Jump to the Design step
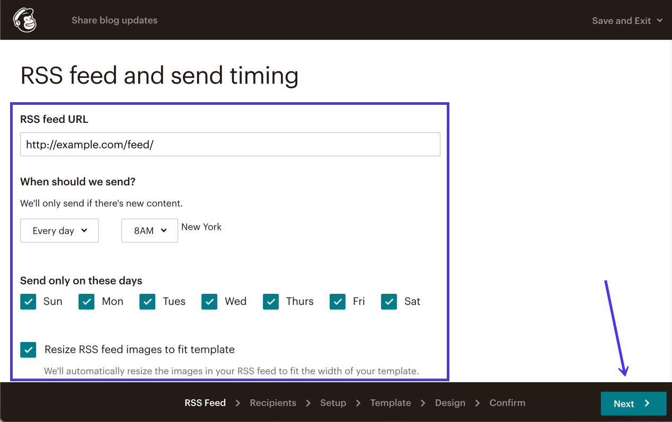This screenshot has width=672, height=422. pyautogui.click(x=450, y=403)
